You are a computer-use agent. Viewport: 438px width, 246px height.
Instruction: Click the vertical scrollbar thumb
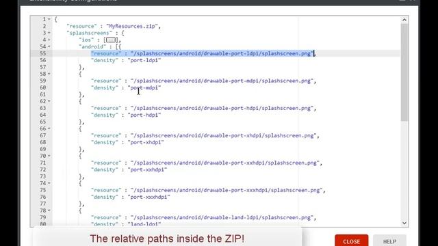(404, 72)
